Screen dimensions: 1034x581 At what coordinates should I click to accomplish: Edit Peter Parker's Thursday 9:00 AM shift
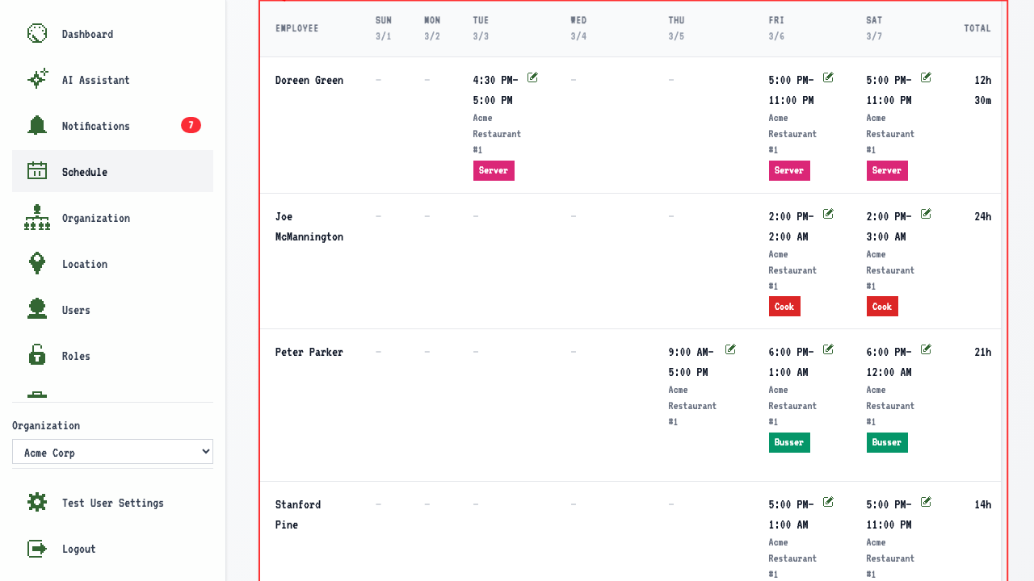click(730, 349)
